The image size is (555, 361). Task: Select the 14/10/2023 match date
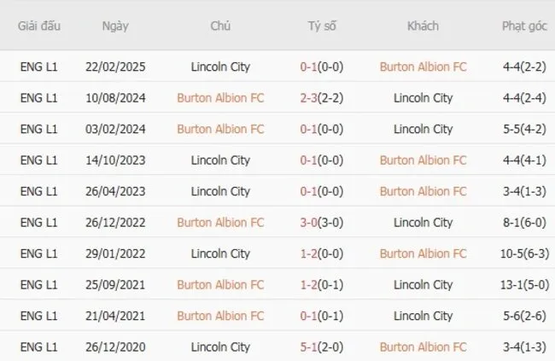(115, 160)
